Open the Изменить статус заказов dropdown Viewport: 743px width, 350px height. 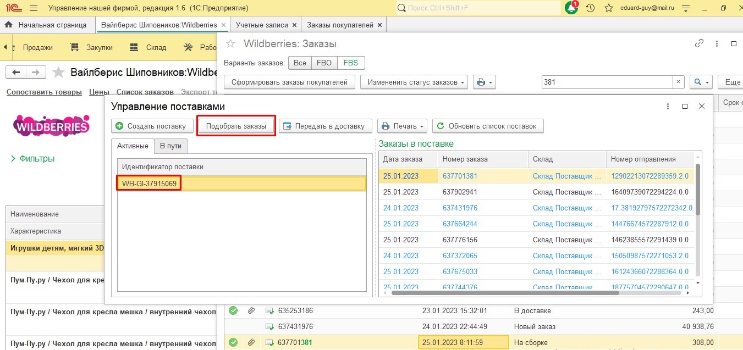click(x=414, y=82)
